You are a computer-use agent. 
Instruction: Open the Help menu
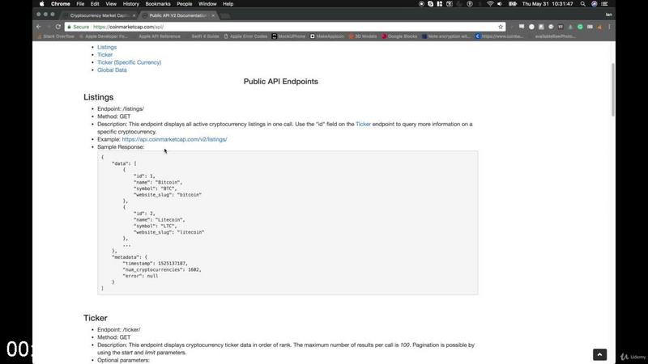(228, 4)
